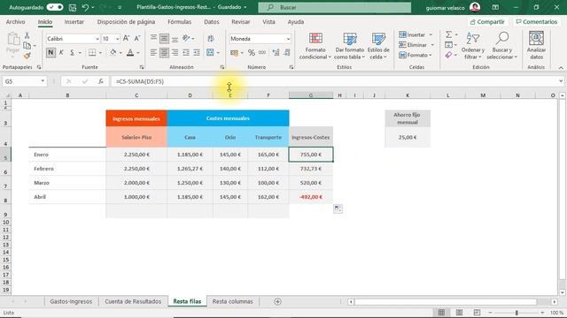567x318 pixels.
Task: Open the Archivo menu
Action: [16, 21]
